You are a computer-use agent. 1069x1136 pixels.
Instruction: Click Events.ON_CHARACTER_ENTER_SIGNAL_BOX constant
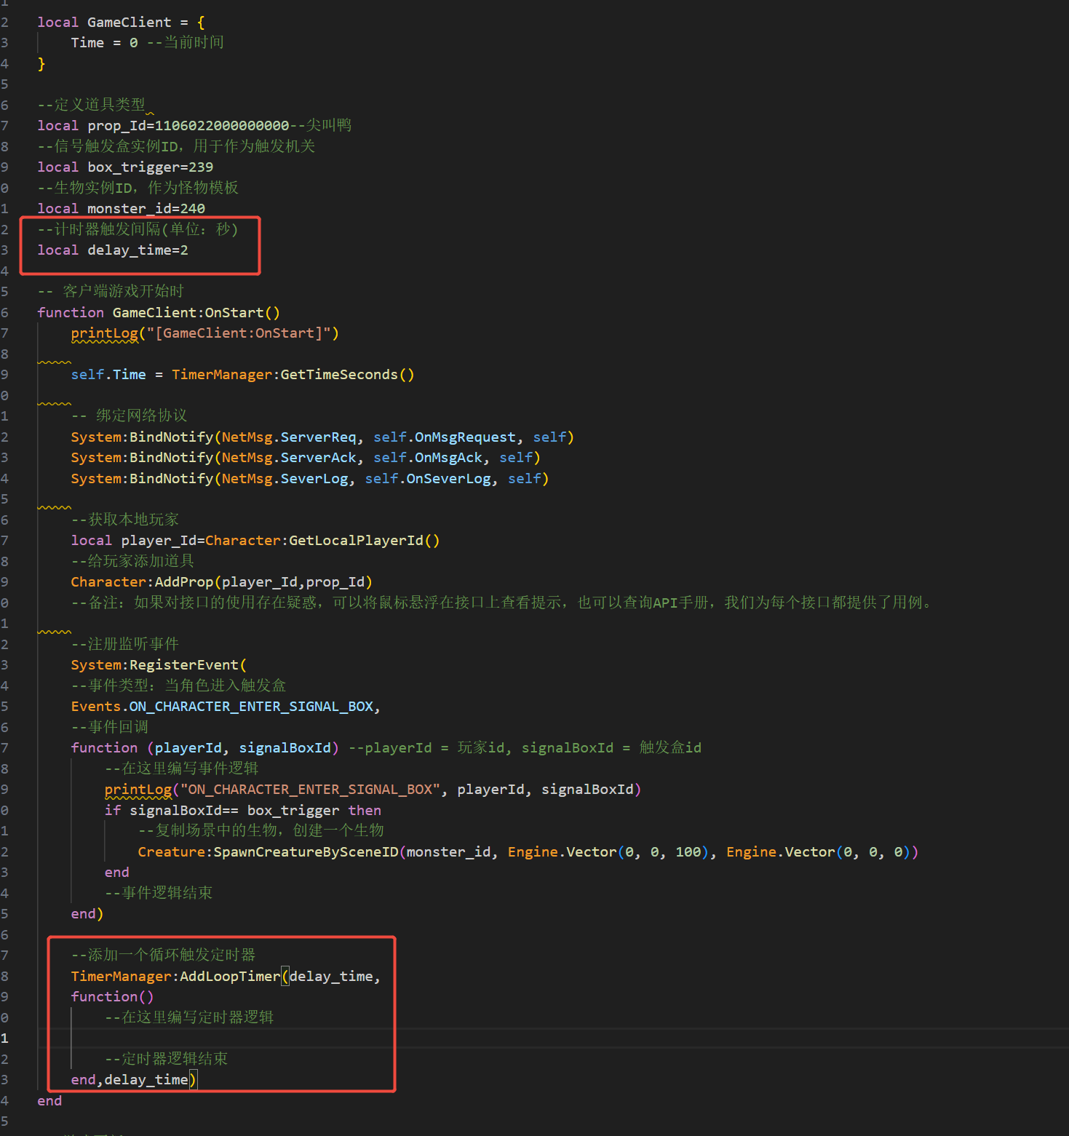[222, 707]
